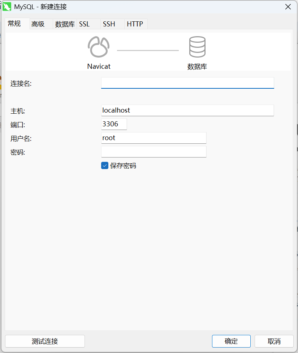298x353 pixels.
Task: Click the MySQL dolphin icon in title bar
Action: (7, 7)
